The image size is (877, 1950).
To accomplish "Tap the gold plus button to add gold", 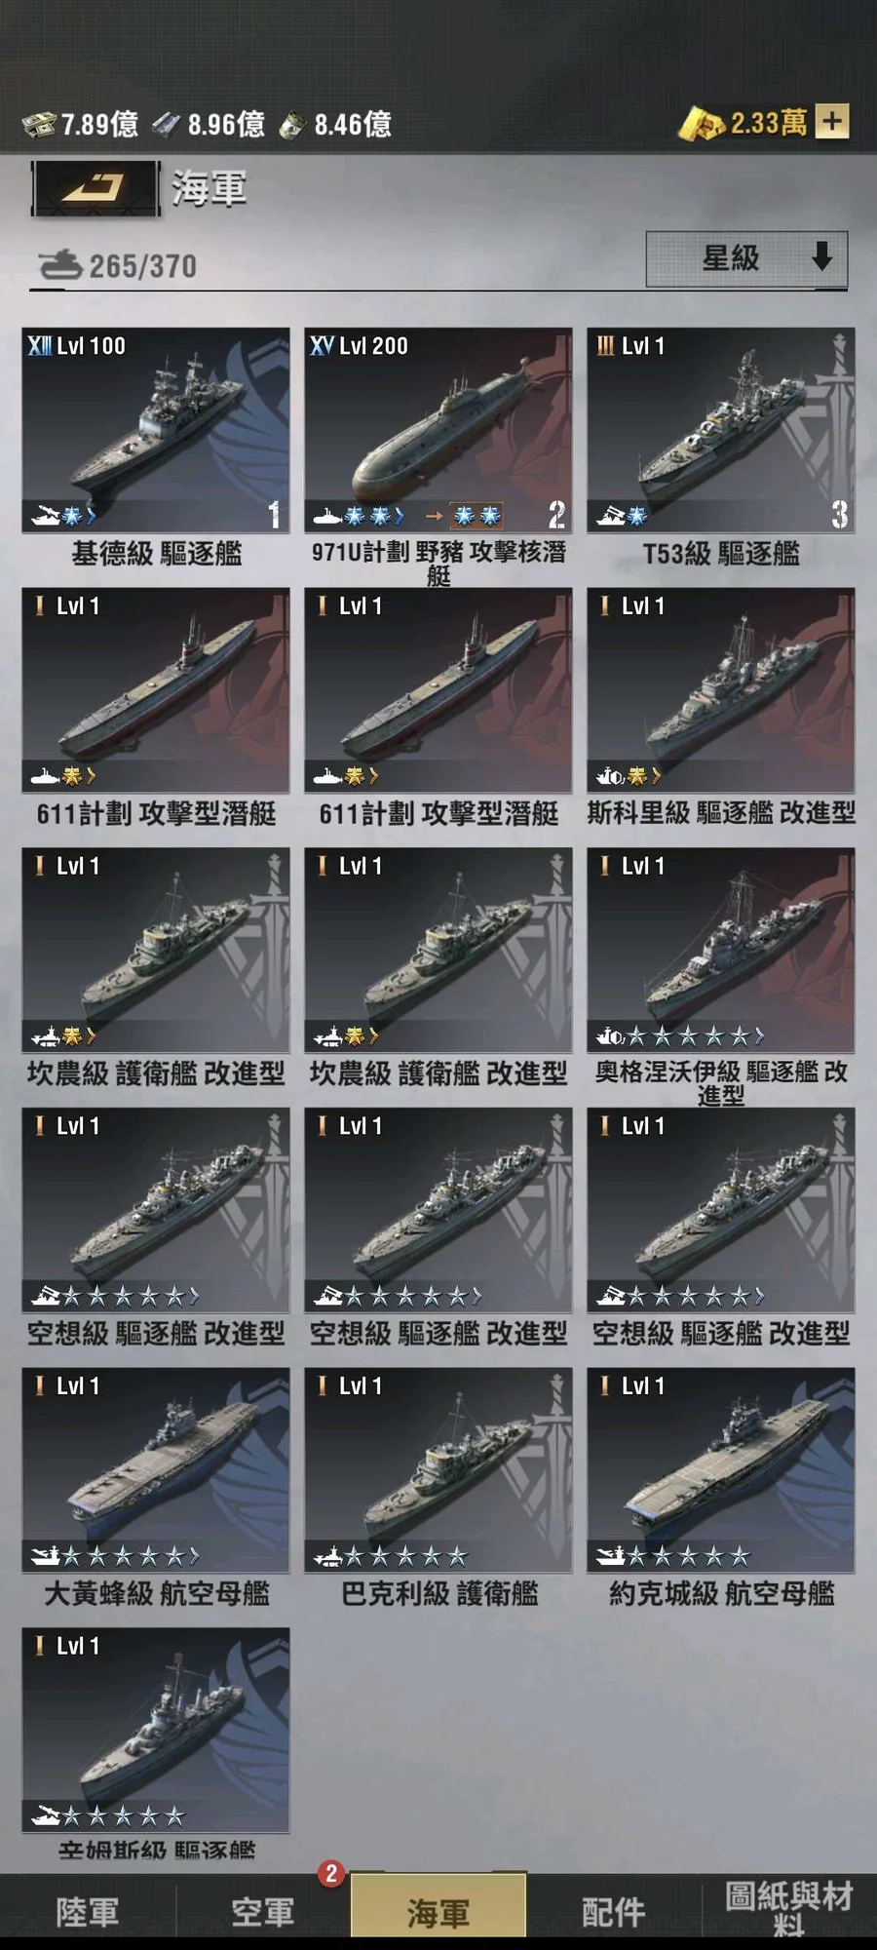I will pyautogui.click(x=831, y=122).
